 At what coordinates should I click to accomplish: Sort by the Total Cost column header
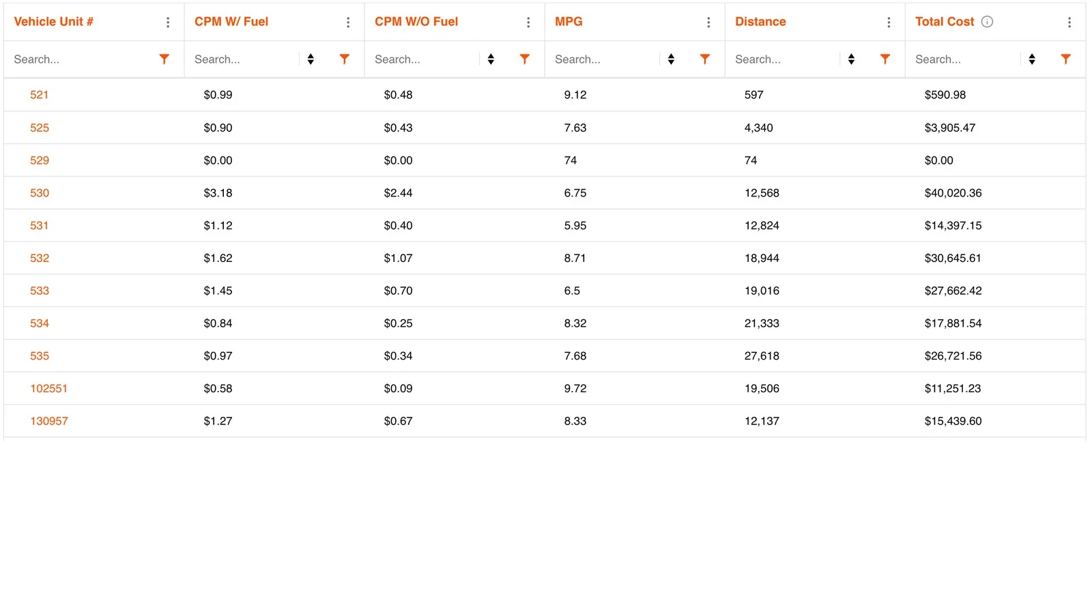tap(945, 22)
